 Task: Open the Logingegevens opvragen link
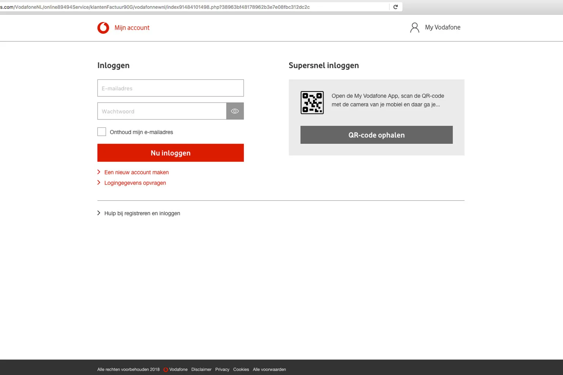coord(135,183)
